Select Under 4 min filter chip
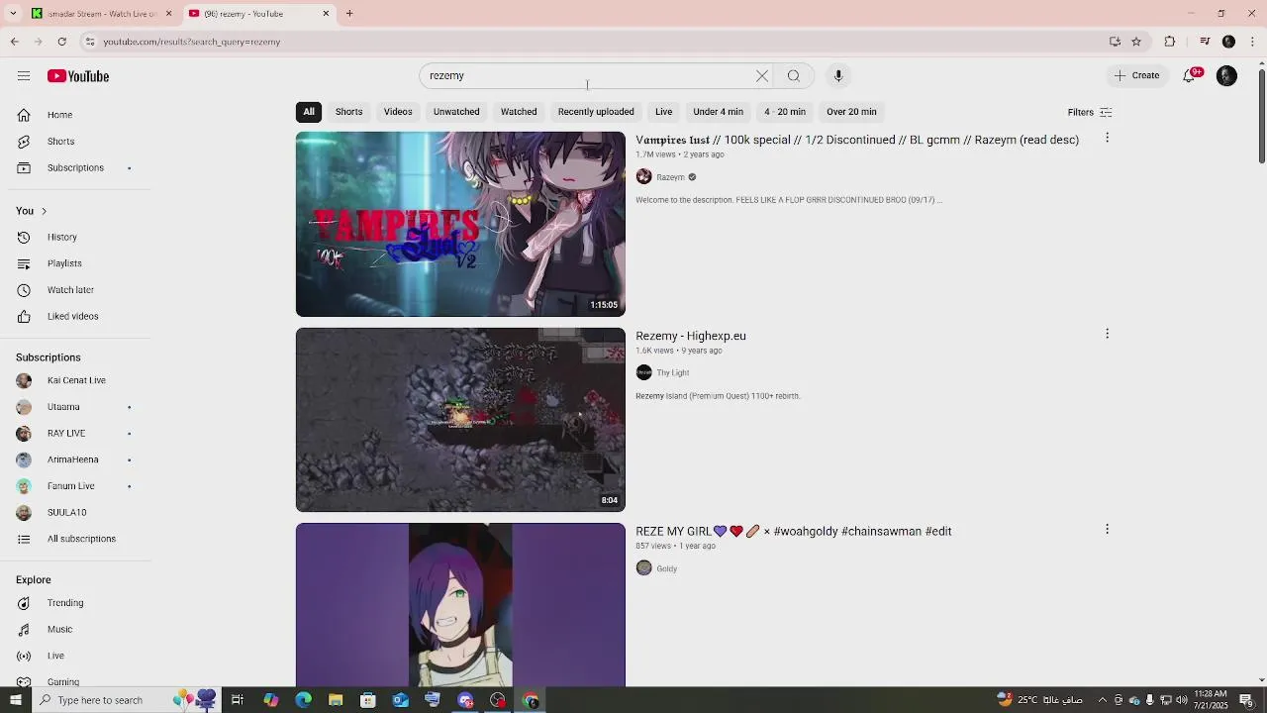The height and width of the screenshot is (713, 1267). pos(718,112)
